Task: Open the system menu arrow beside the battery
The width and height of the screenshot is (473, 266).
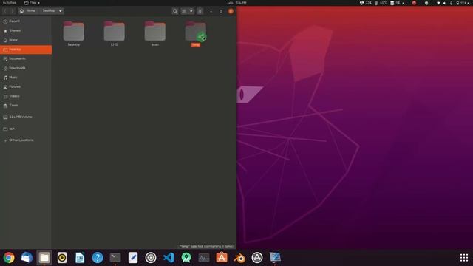Action: (x=468, y=3)
